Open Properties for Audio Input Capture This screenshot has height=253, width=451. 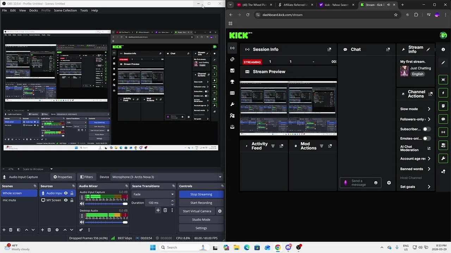click(63, 177)
